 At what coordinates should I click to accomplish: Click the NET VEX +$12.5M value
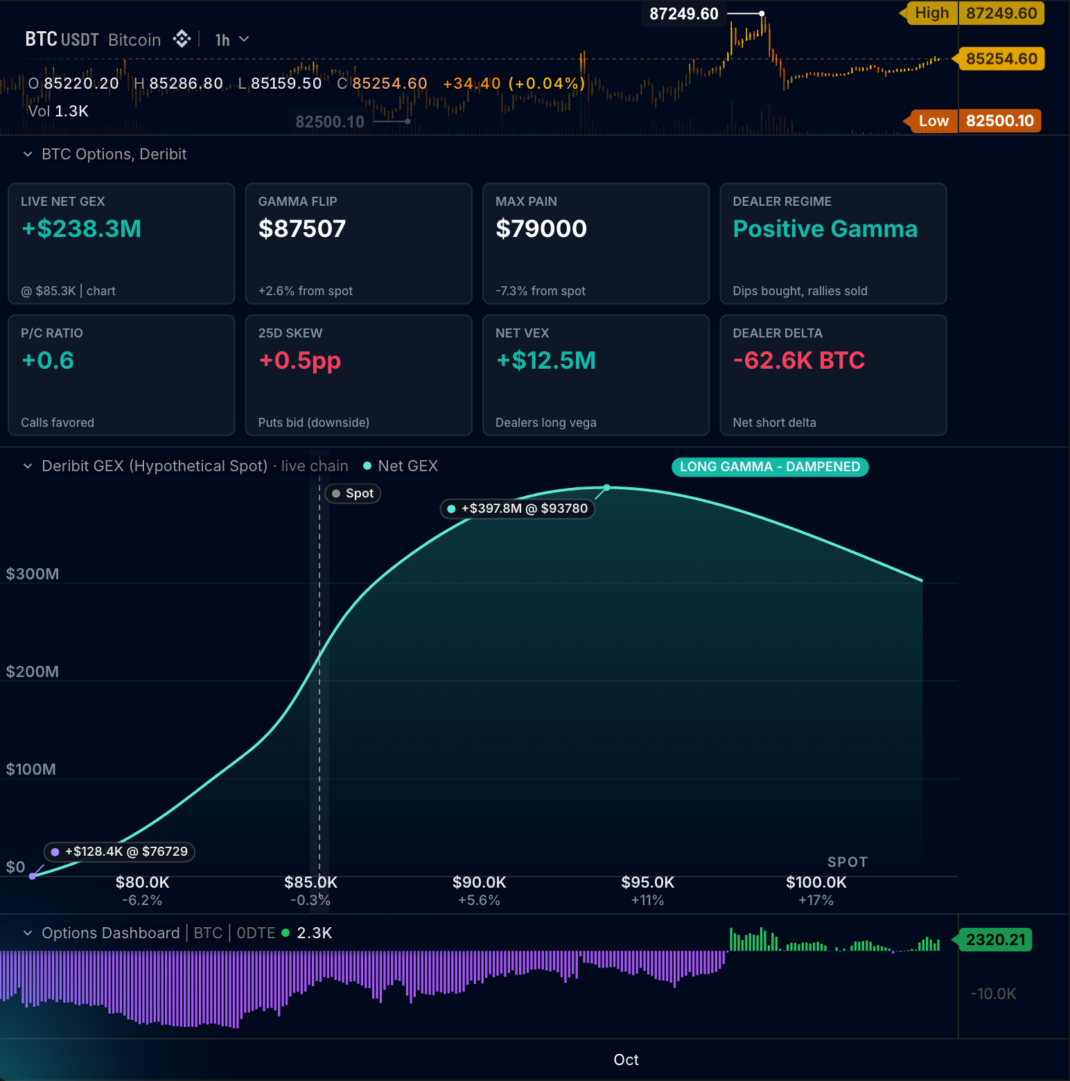tap(546, 360)
